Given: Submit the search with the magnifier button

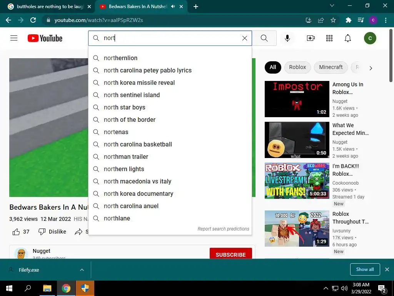Looking at the screenshot, I should tap(264, 38).
